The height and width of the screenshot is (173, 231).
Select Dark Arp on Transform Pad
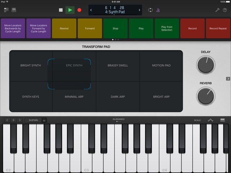[118, 97]
